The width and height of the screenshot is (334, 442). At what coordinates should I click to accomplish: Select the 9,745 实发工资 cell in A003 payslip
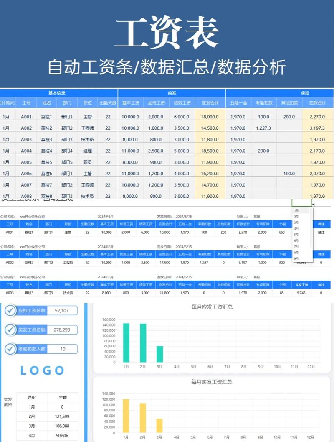tap(301, 293)
